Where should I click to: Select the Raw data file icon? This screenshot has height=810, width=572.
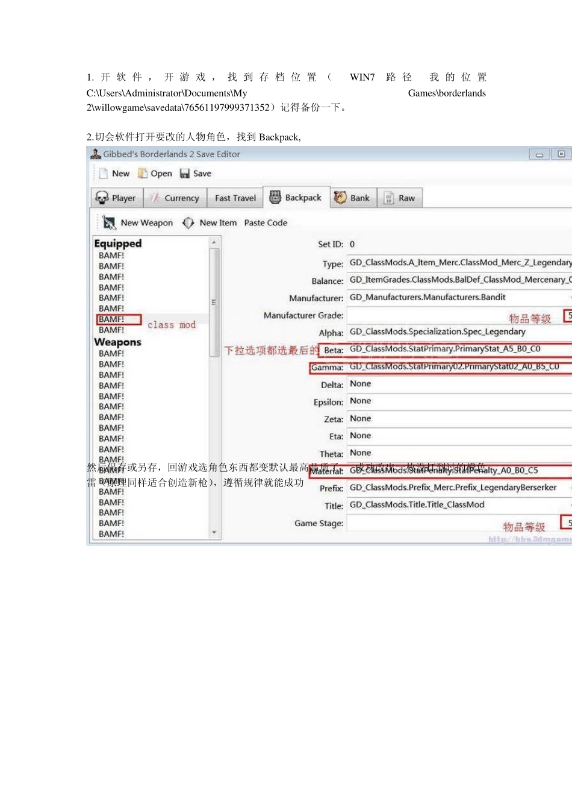pyautogui.click(x=389, y=198)
